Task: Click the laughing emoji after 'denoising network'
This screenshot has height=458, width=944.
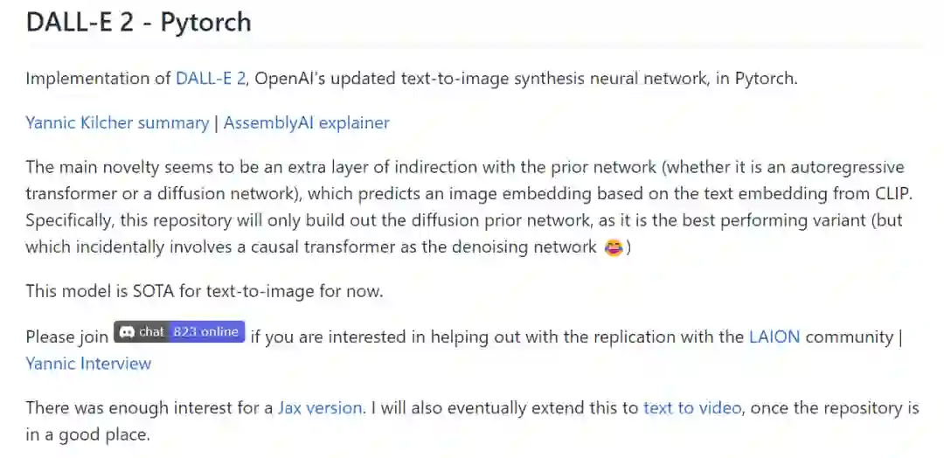Action: [x=613, y=247]
